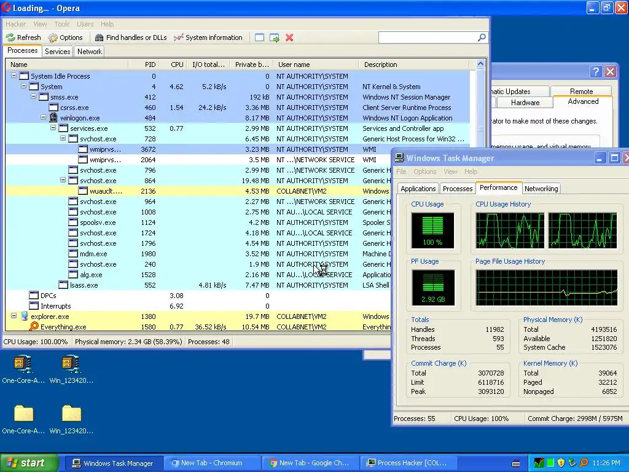Image resolution: width=629 pixels, height=472 pixels.
Task: Switch to Windows Task Manager taskbar button
Action: tap(113, 463)
